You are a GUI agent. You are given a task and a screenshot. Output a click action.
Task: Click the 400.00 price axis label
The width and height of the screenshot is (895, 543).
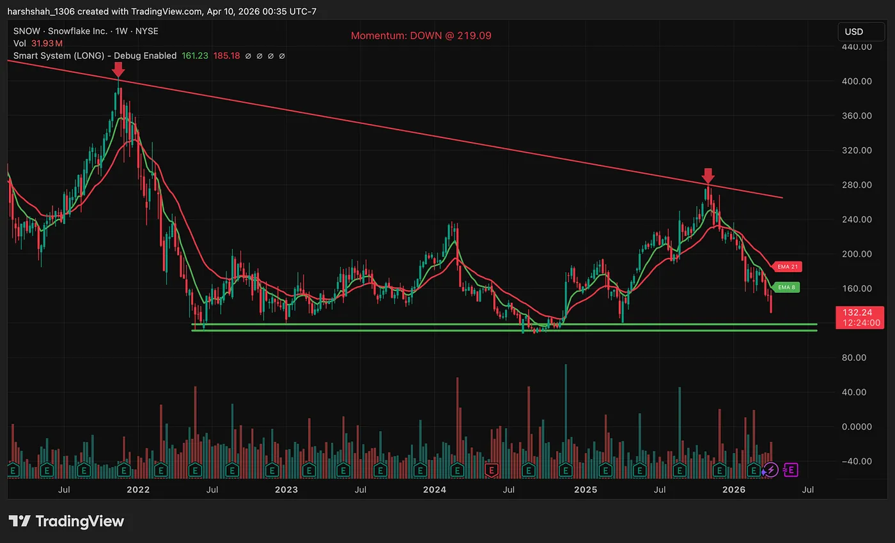(x=857, y=81)
